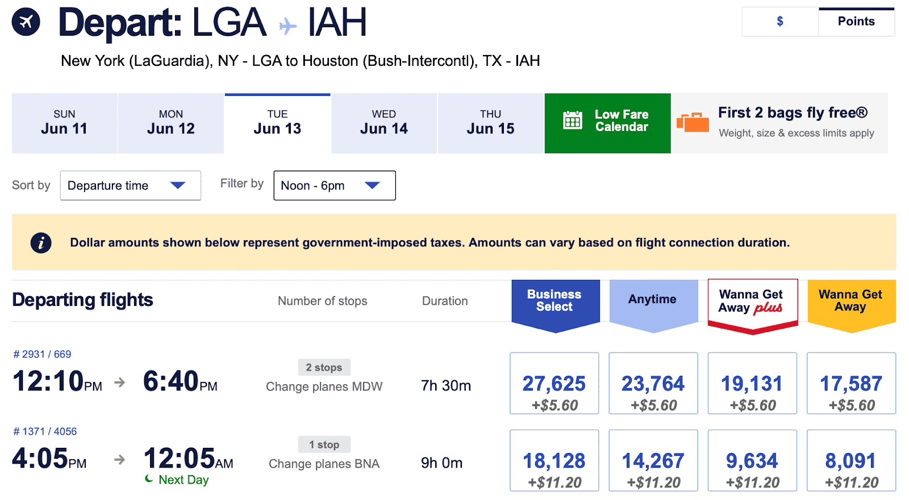Switch fare display to Points

click(856, 22)
